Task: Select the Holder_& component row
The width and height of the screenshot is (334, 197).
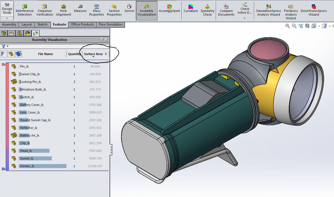Action: pos(27,166)
